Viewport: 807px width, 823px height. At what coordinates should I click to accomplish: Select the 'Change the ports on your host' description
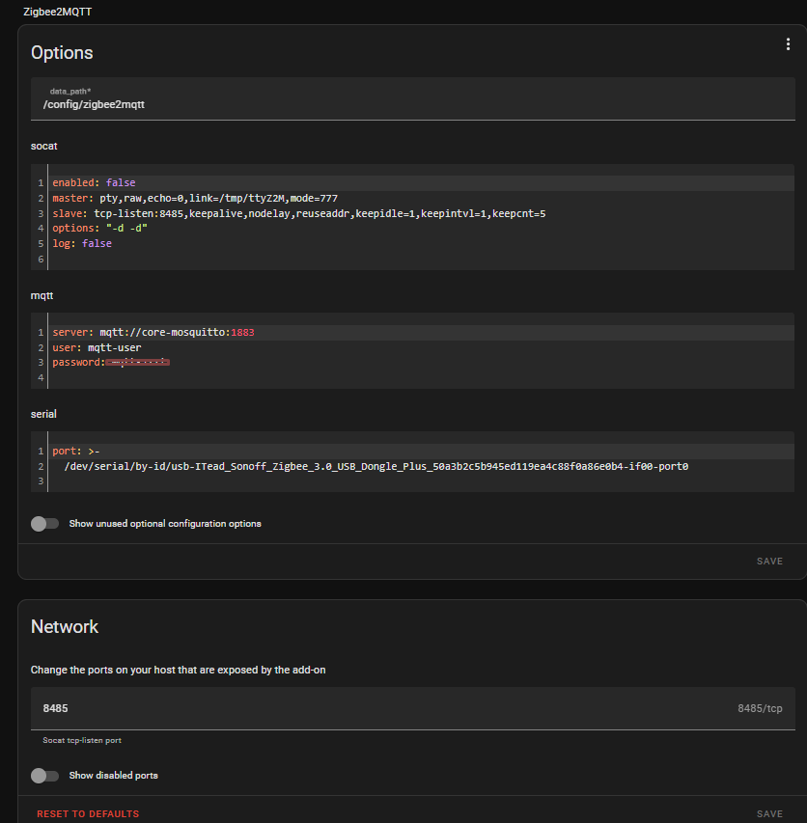pyautogui.click(x=178, y=670)
